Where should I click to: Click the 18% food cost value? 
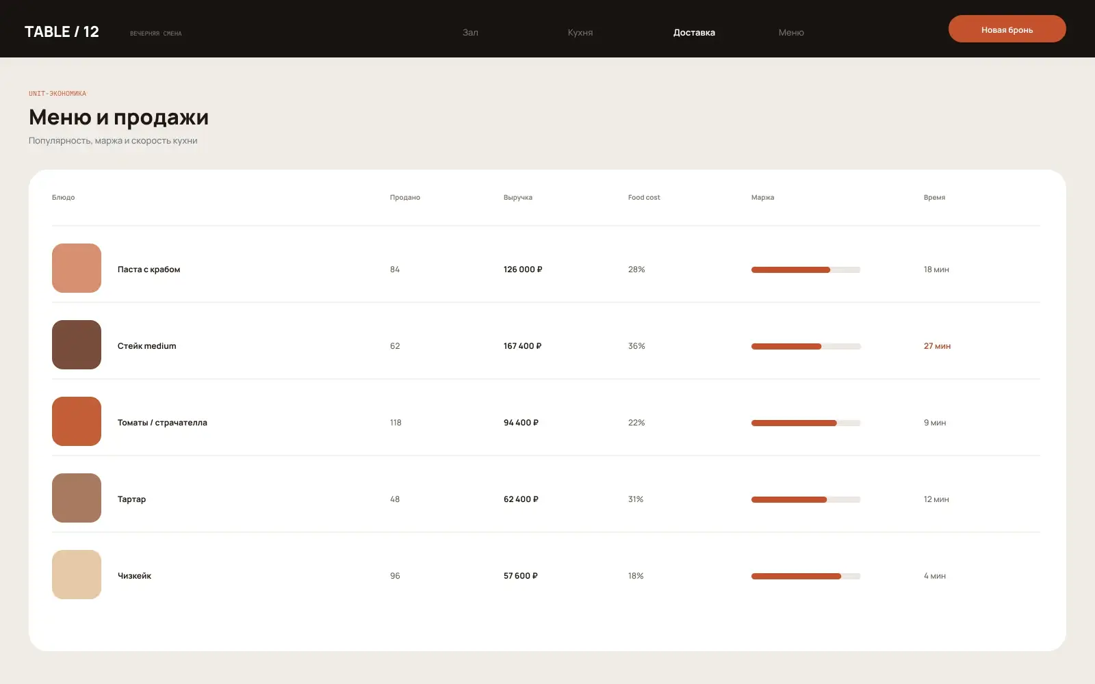tap(636, 576)
